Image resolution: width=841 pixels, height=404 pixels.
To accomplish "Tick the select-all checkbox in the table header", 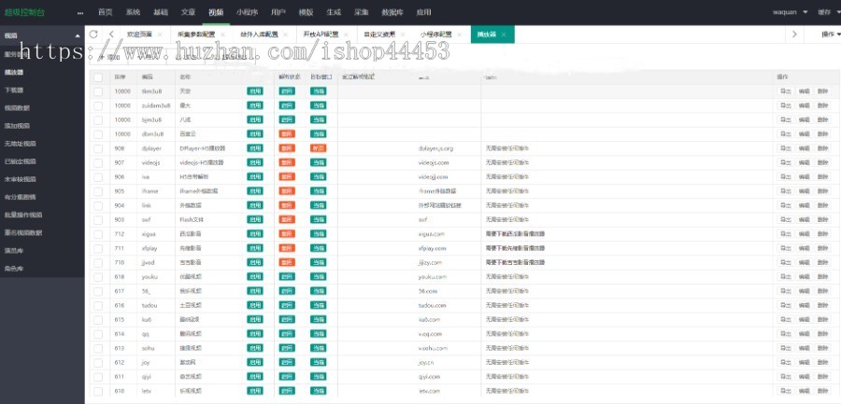I will tap(98, 77).
